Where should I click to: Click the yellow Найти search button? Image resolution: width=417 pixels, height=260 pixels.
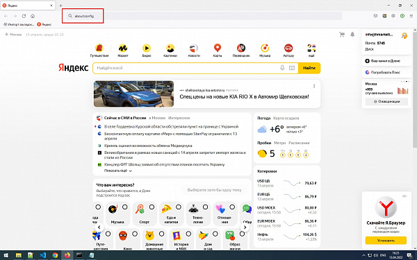coord(309,68)
